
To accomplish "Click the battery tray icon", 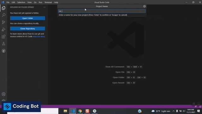I will 181,111.
